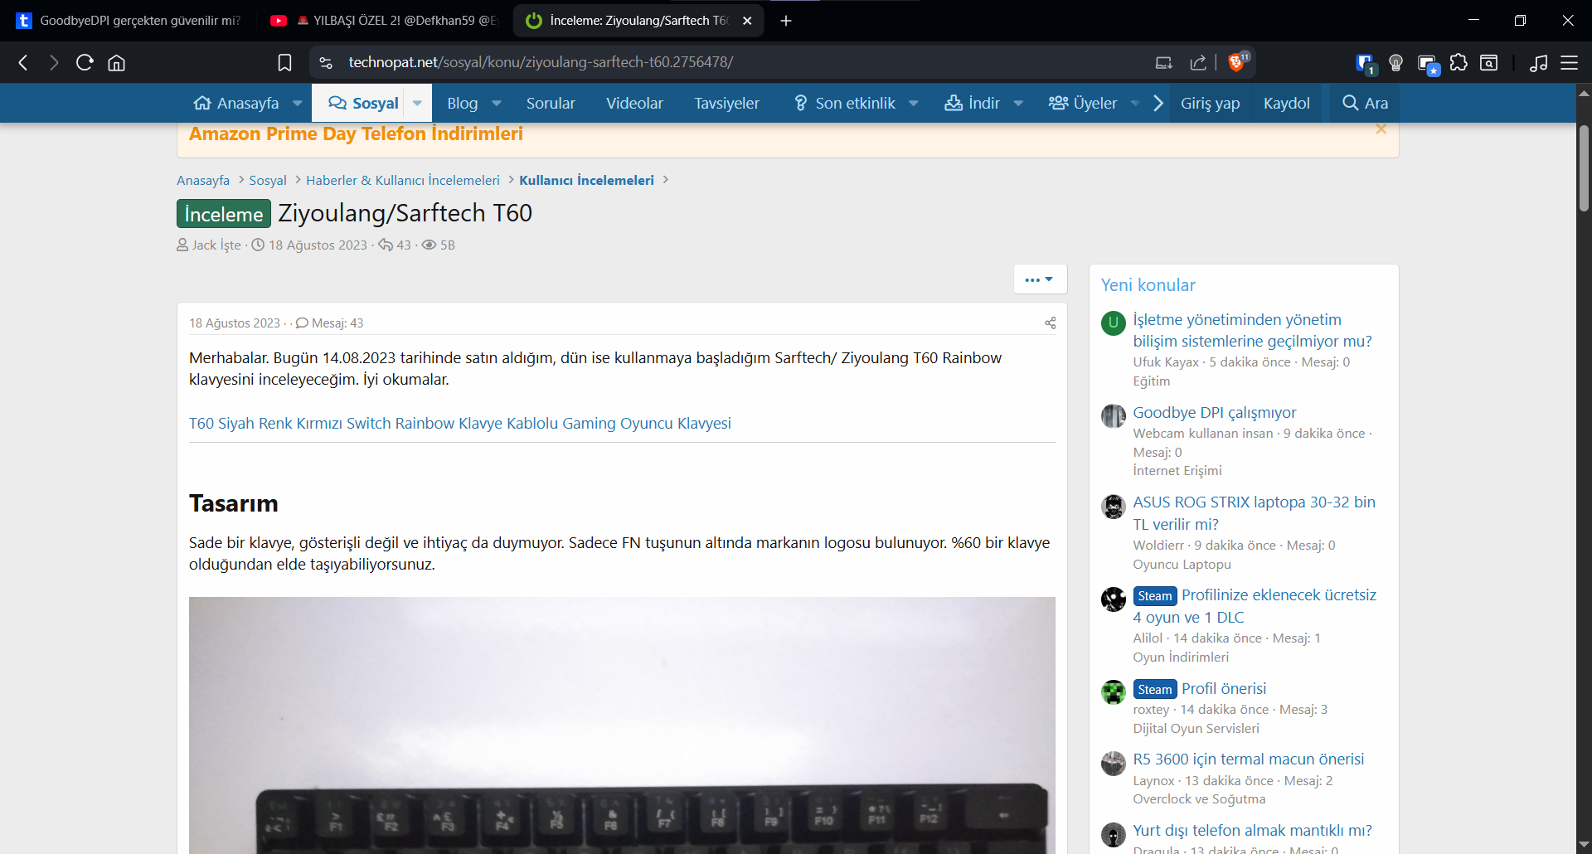The height and width of the screenshot is (854, 1592).
Task: Open the Brave Shields lion icon
Action: pyautogui.click(x=1237, y=61)
